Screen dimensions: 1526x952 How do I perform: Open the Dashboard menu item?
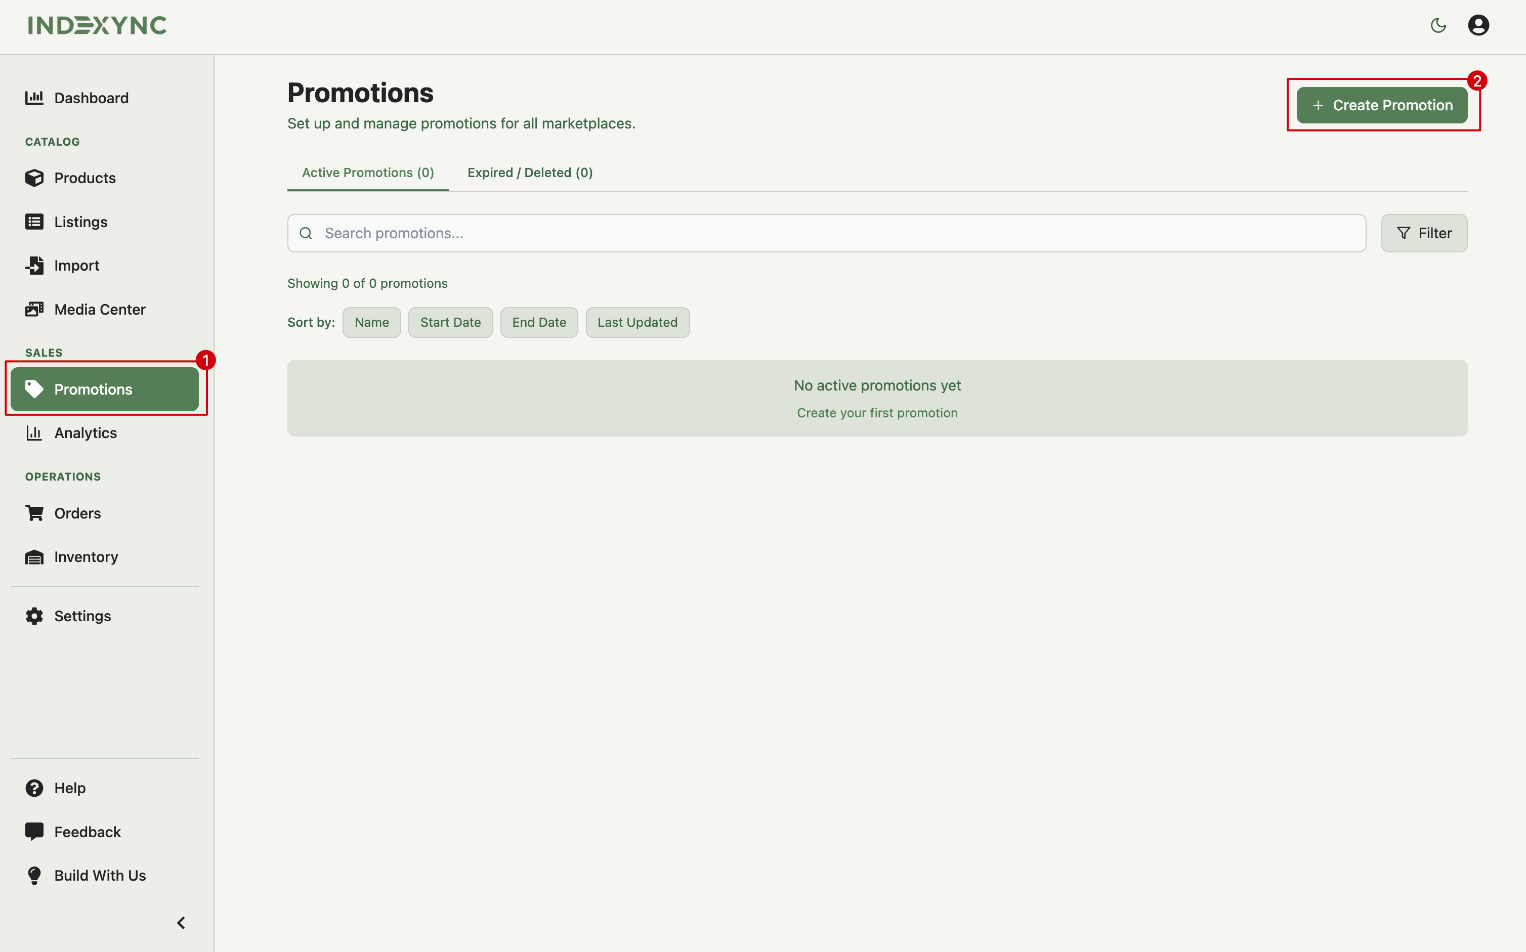[x=105, y=98]
